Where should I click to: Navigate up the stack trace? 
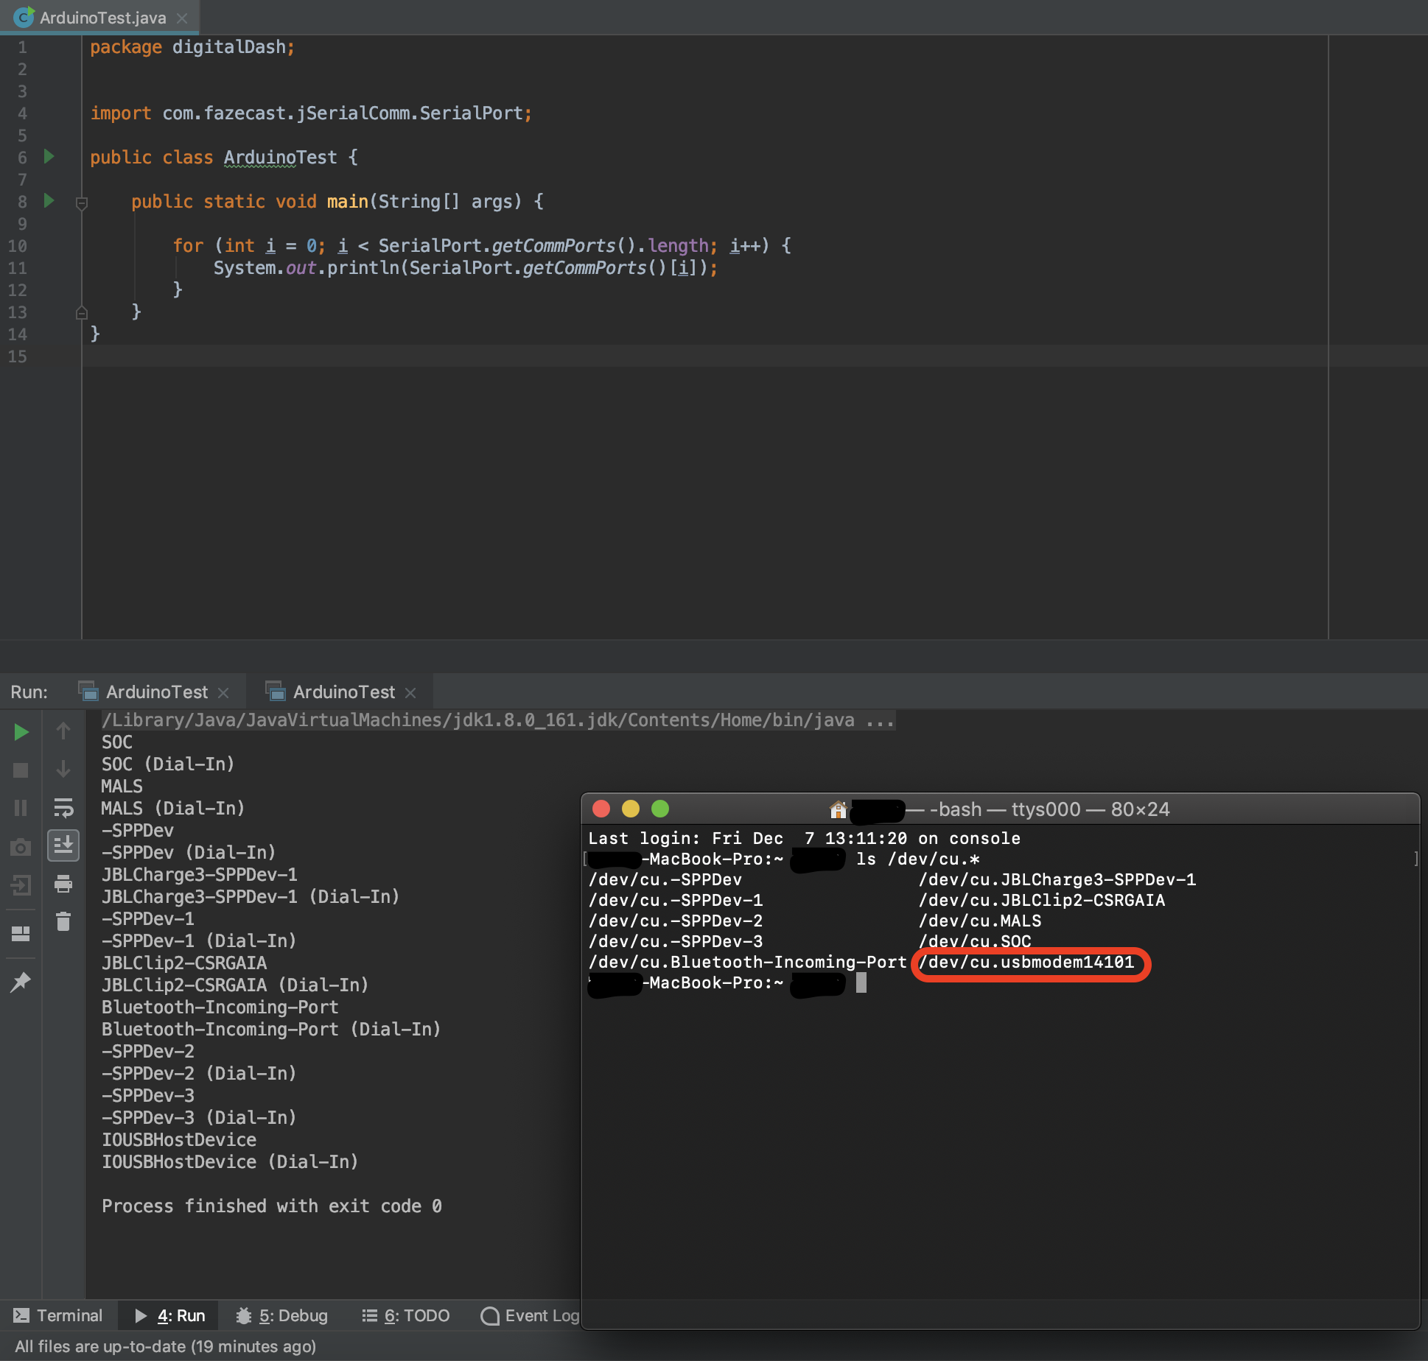[63, 731]
